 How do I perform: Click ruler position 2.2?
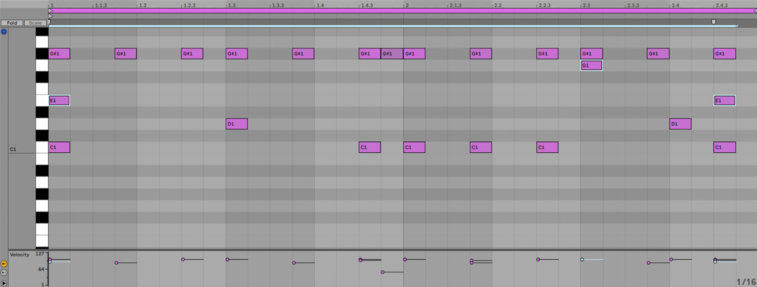click(498, 6)
